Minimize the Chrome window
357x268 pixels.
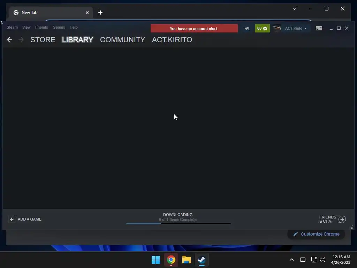[311, 9]
